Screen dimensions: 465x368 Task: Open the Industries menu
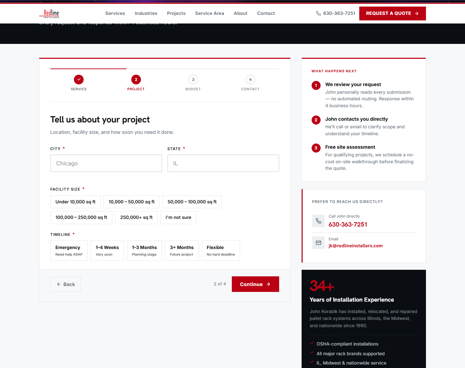(146, 13)
